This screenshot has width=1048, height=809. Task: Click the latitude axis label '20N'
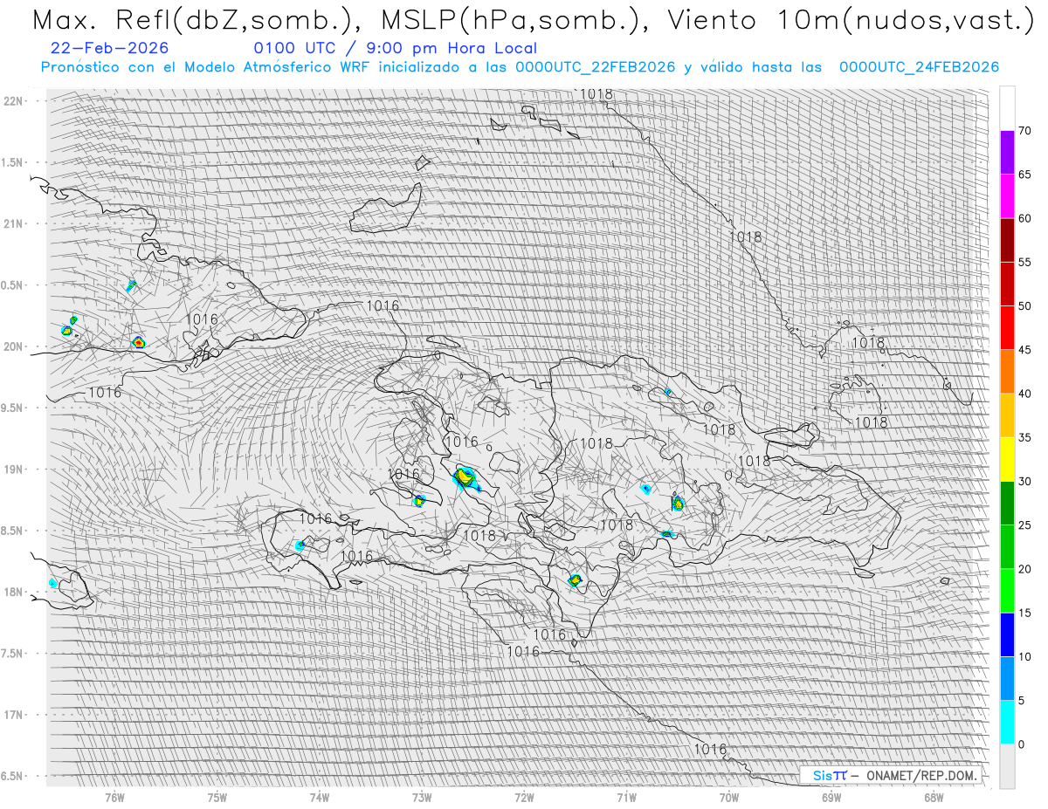click(15, 347)
